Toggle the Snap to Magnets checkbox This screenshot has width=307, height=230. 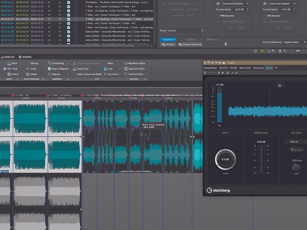click(x=49, y=69)
